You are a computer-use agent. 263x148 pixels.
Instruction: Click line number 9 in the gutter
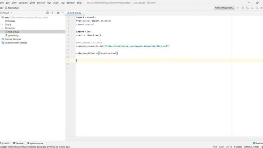pyautogui.click(x=68, y=46)
